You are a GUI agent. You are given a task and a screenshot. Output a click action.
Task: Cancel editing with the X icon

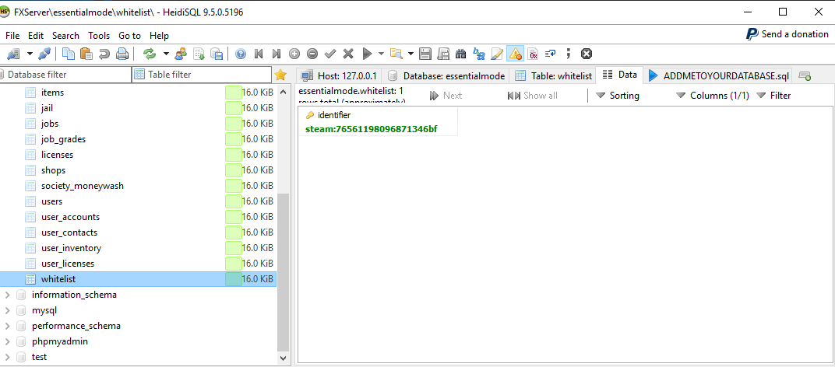[348, 54]
